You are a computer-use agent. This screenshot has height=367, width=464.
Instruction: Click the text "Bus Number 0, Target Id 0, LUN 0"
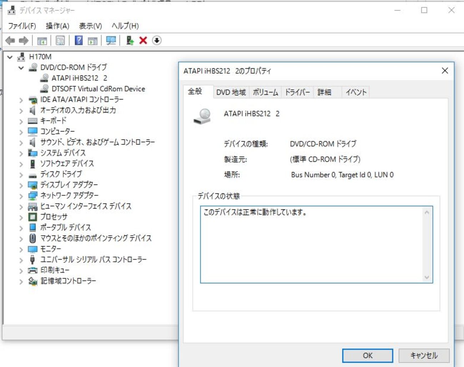pos(342,175)
